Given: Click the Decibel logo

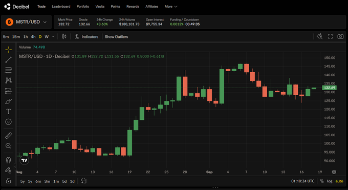Looking at the screenshot, I should 16,7.
